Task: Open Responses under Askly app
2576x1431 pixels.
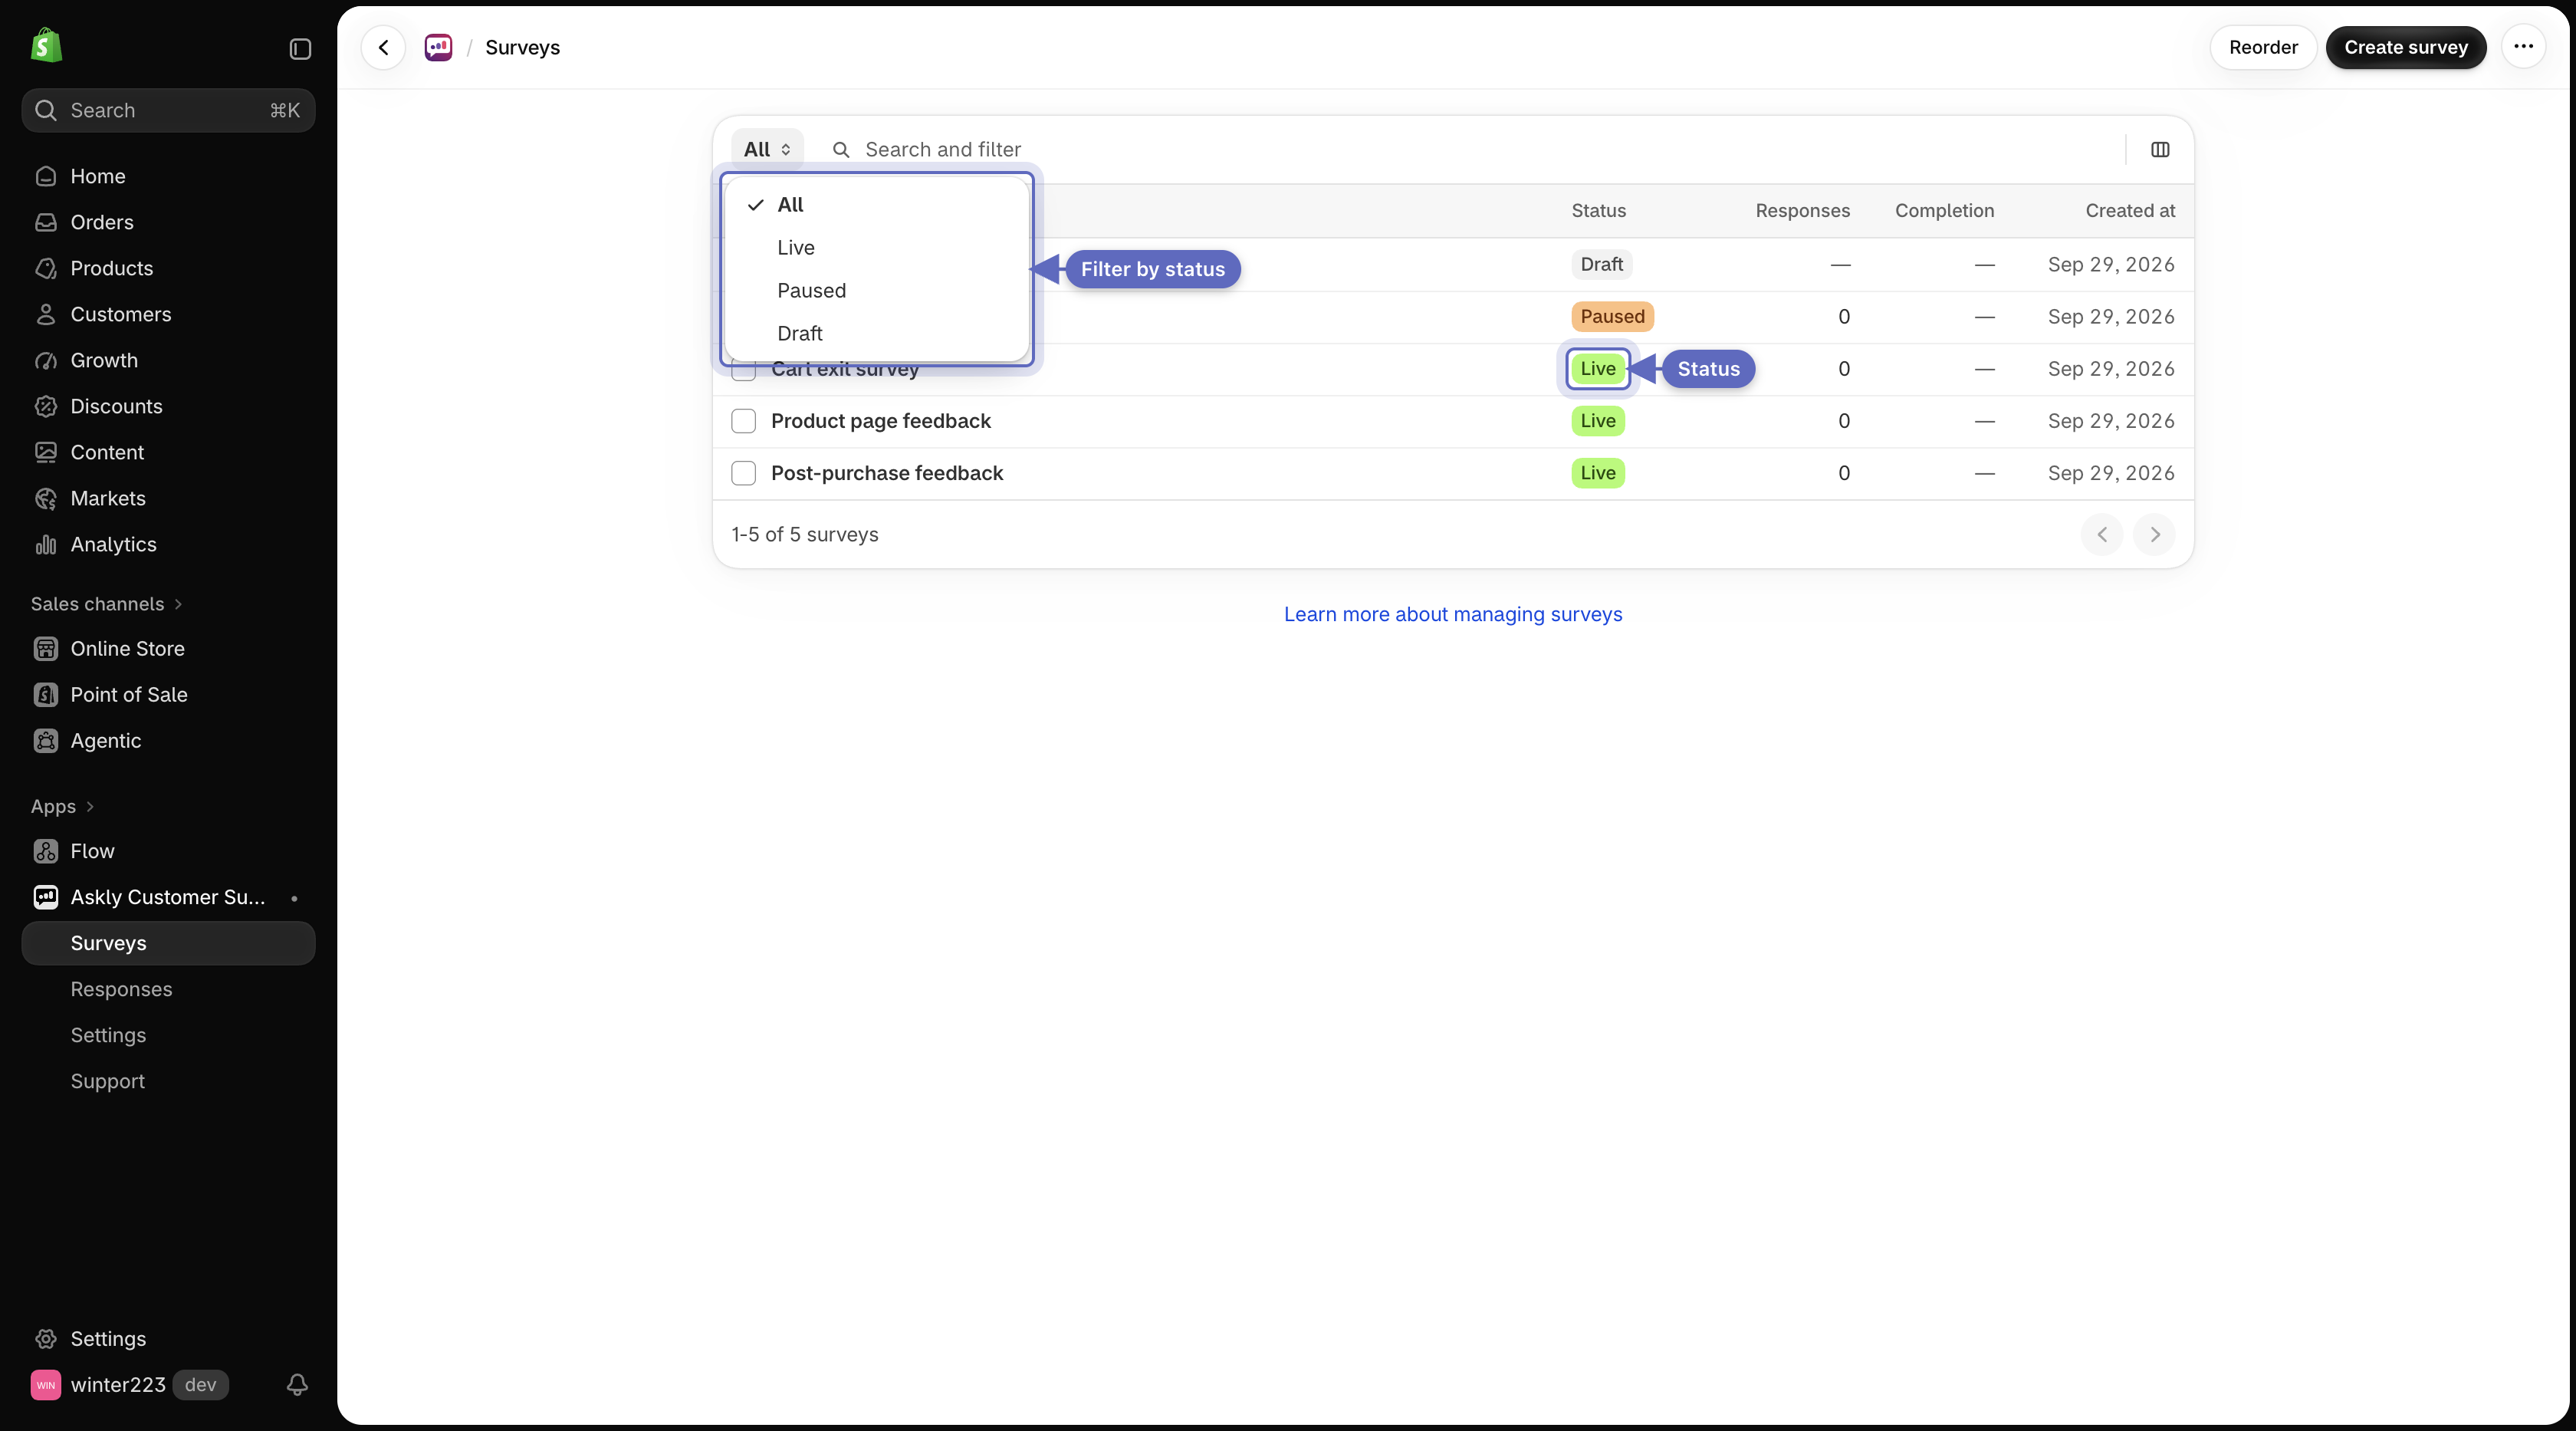Action: [168, 989]
